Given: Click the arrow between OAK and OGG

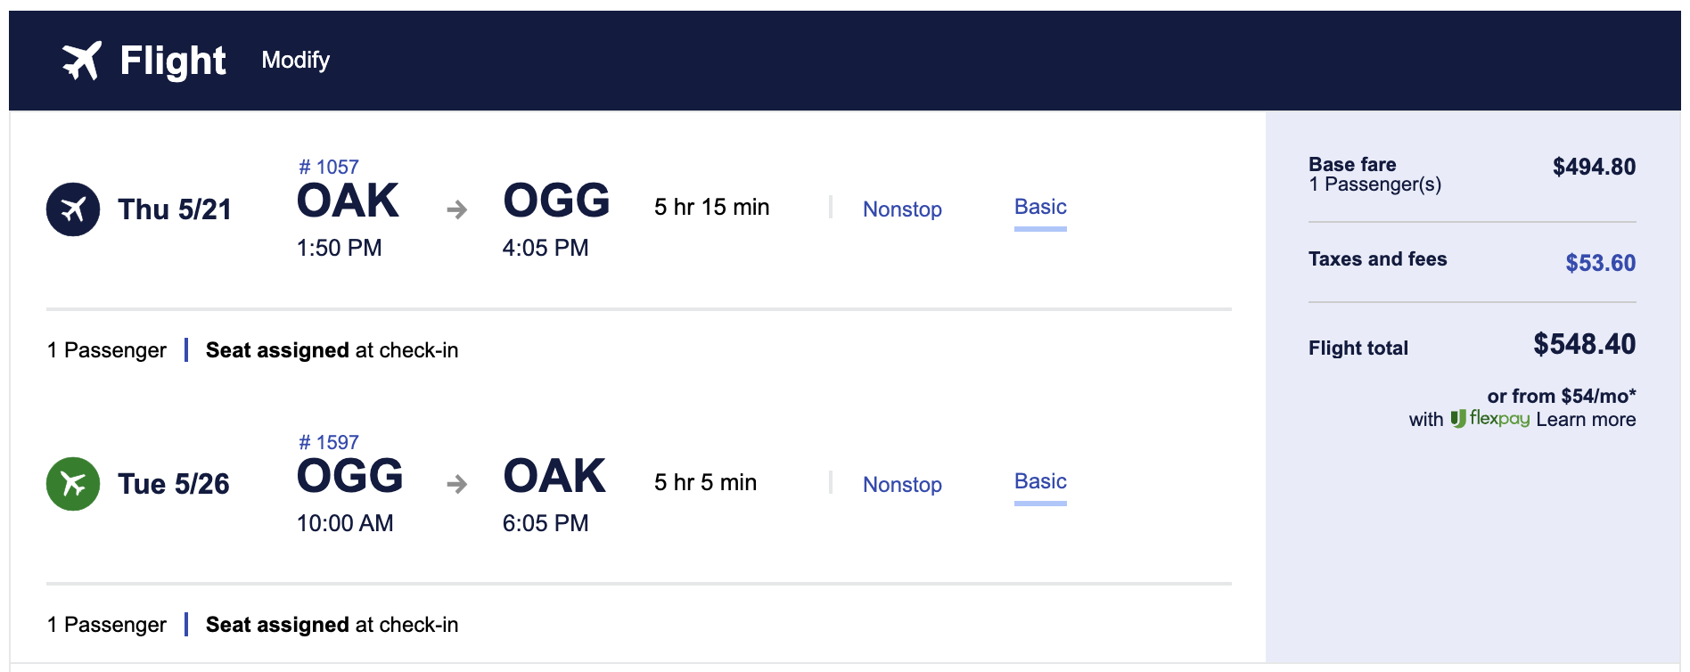Looking at the screenshot, I should (456, 209).
